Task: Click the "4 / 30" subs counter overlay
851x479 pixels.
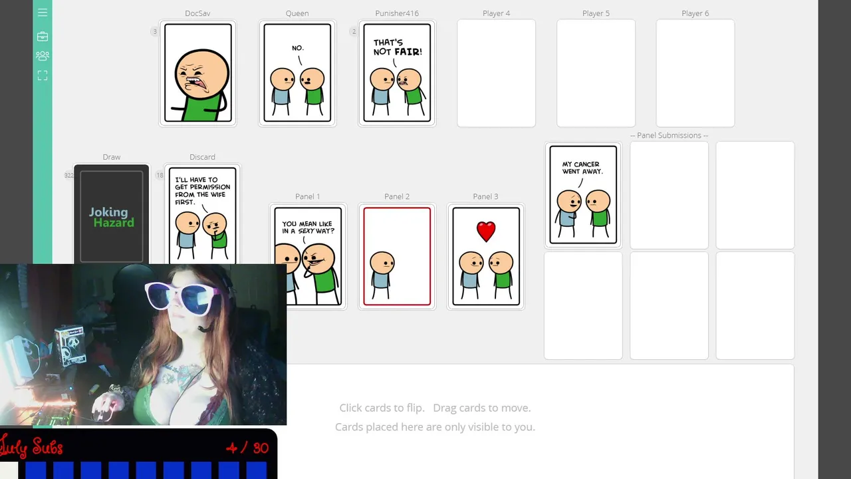Action: point(247,448)
